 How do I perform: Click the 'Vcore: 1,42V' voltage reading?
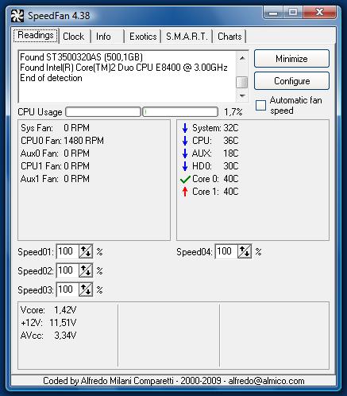point(48,310)
